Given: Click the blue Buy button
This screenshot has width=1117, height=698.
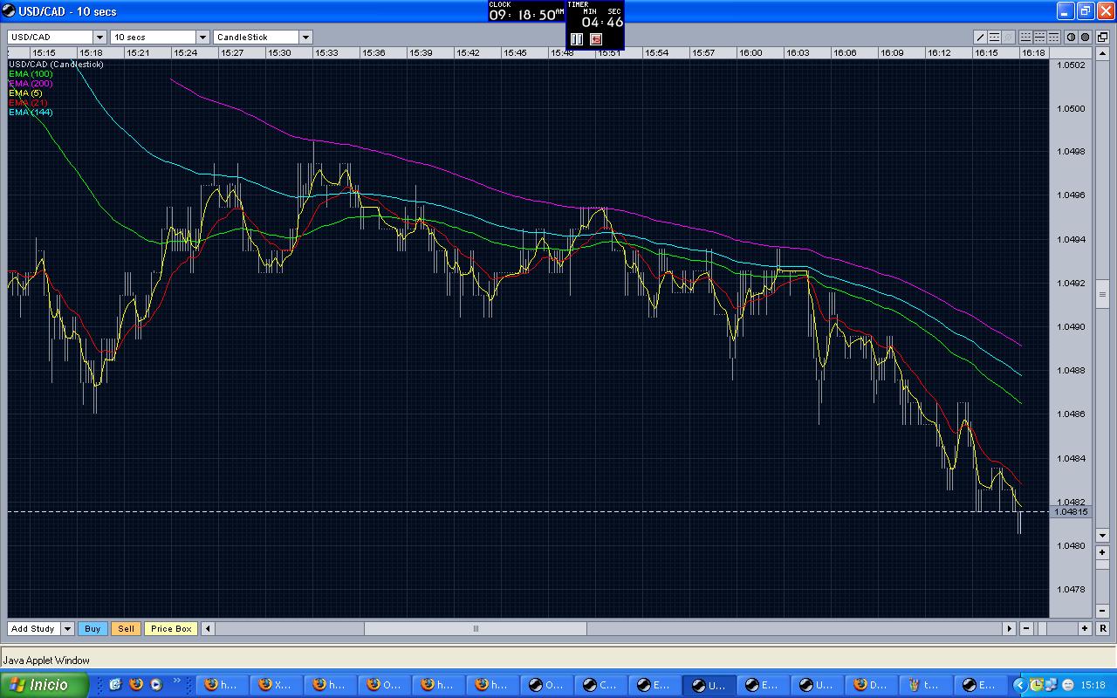Looking at the screenshot, I should click(x=93, y=628).
